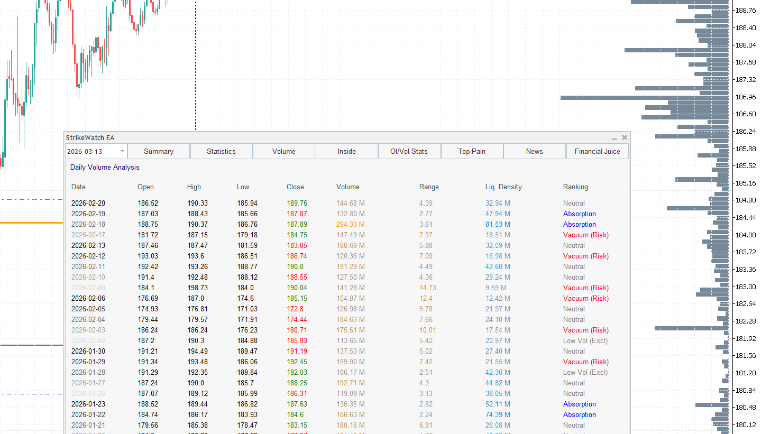Click the orange horizontal price line
Viewport: 761px width, 434px height.
pos(32,223)
